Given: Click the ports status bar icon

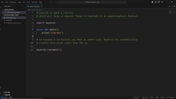Looking at the screenshot, I should (x=11, y=98).
